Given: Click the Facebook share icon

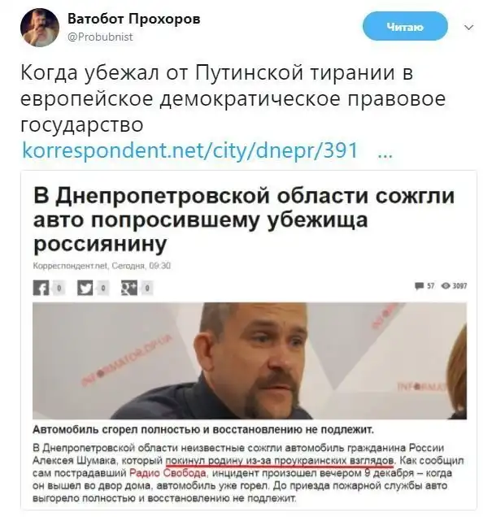Looking at the screenshot, I should 41,288.
